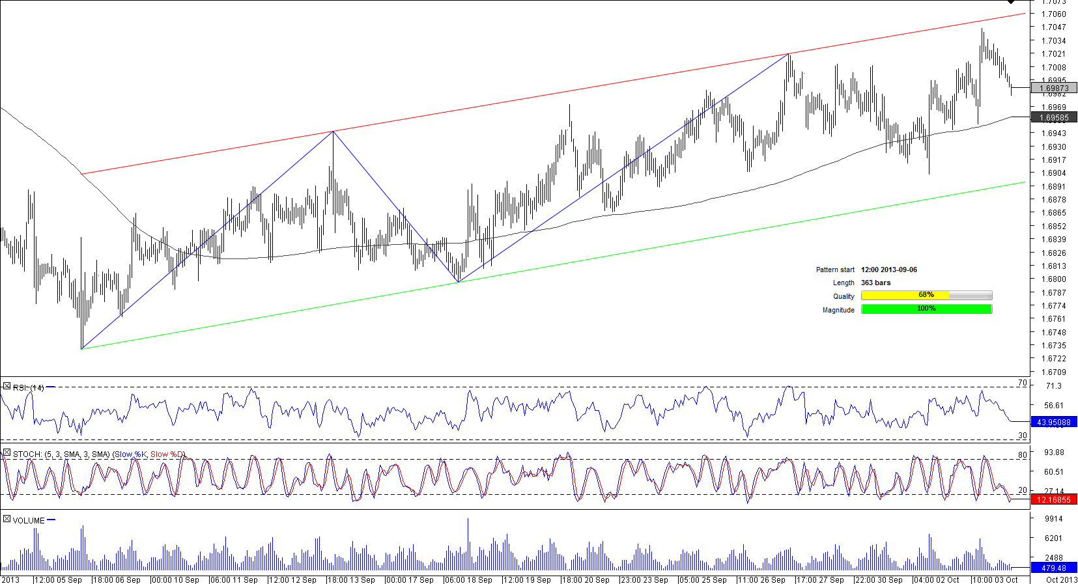
Task: Click the 1.7060 price axis label
Action: (x=1054, y=14)
